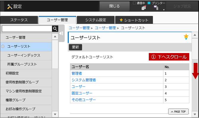Open the ユーザー link in row 3

click(78, 87)
